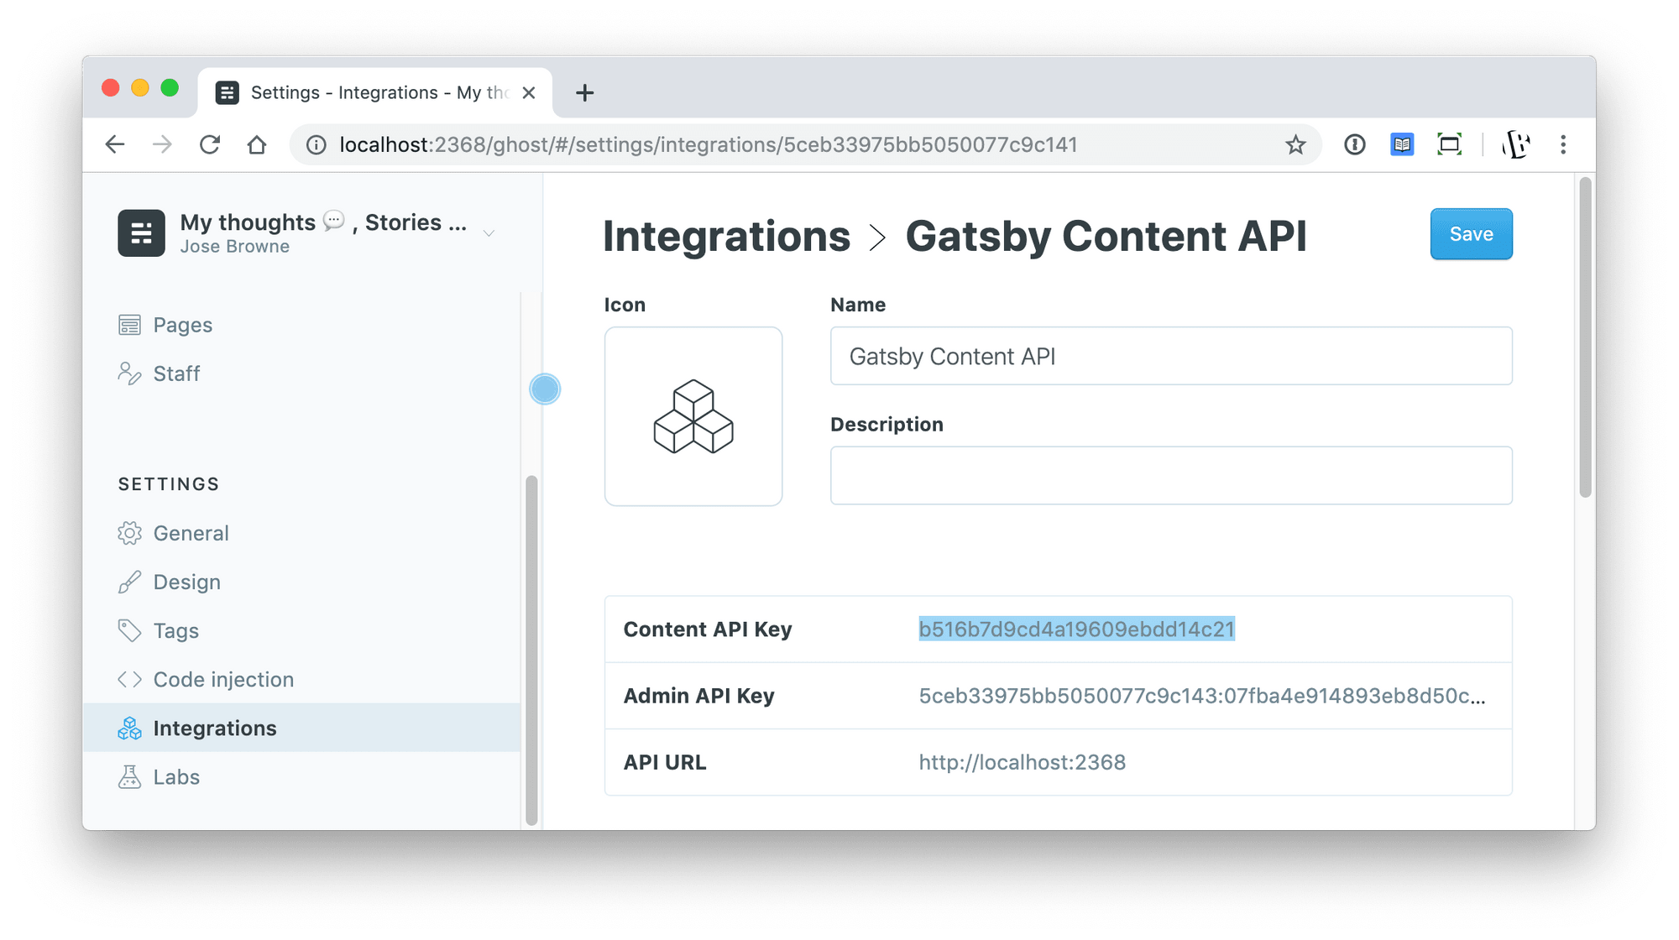Click the General settings icon

pyautogui.click(x=132, y=532)
